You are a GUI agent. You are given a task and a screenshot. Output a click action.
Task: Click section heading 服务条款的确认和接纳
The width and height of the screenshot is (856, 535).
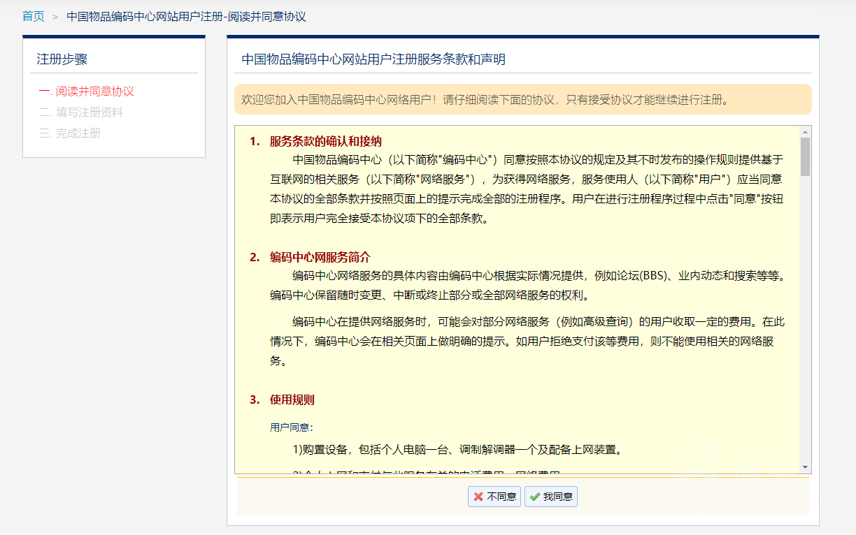[326, 141]
